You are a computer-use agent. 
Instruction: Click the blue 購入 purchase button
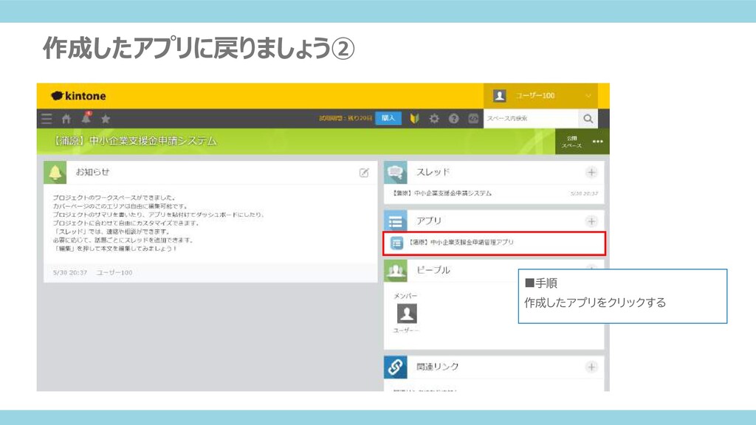pos(388,118)
